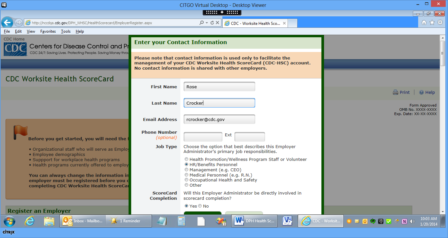Screen dimensions: 448x238
Task: Choose Medical Personnel (e.g. R.N.) option
Action: (187, 175)
